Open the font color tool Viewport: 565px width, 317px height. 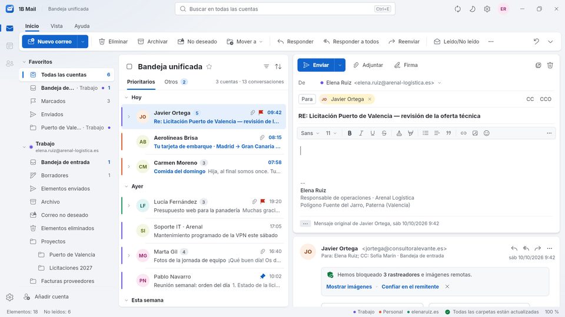(x=399, y=133)
